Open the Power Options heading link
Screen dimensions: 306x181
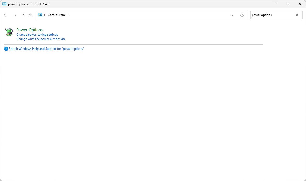[30, 30]
